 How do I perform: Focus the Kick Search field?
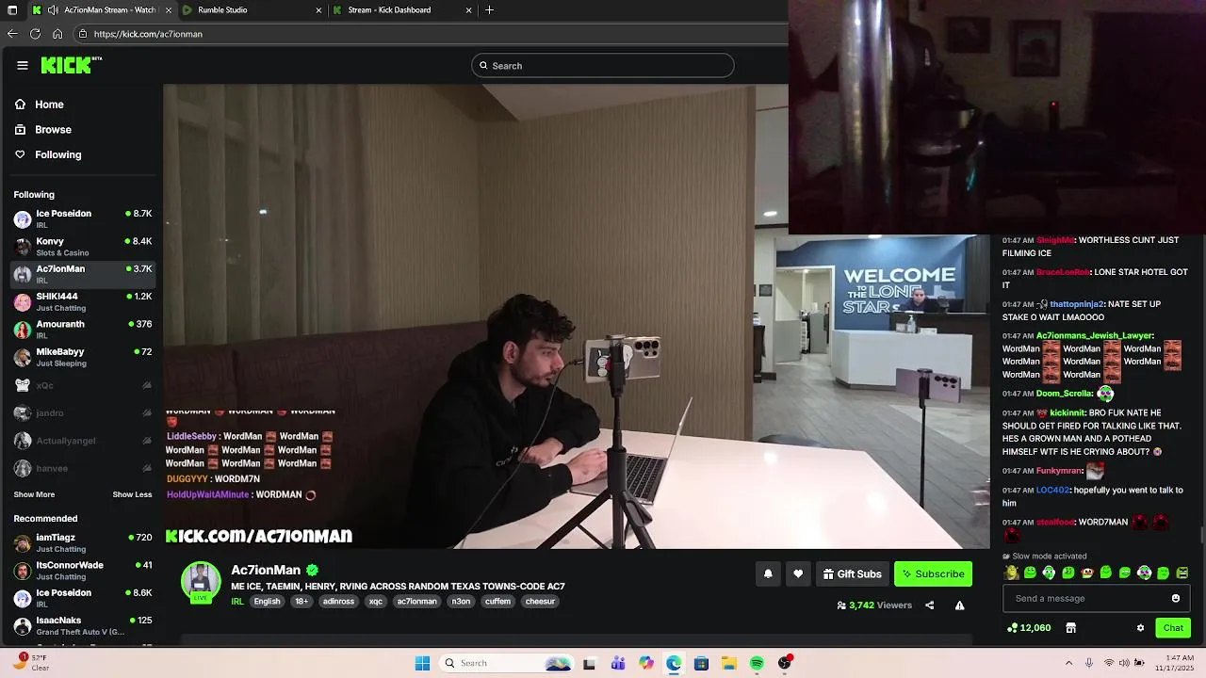tap(603, 66)
